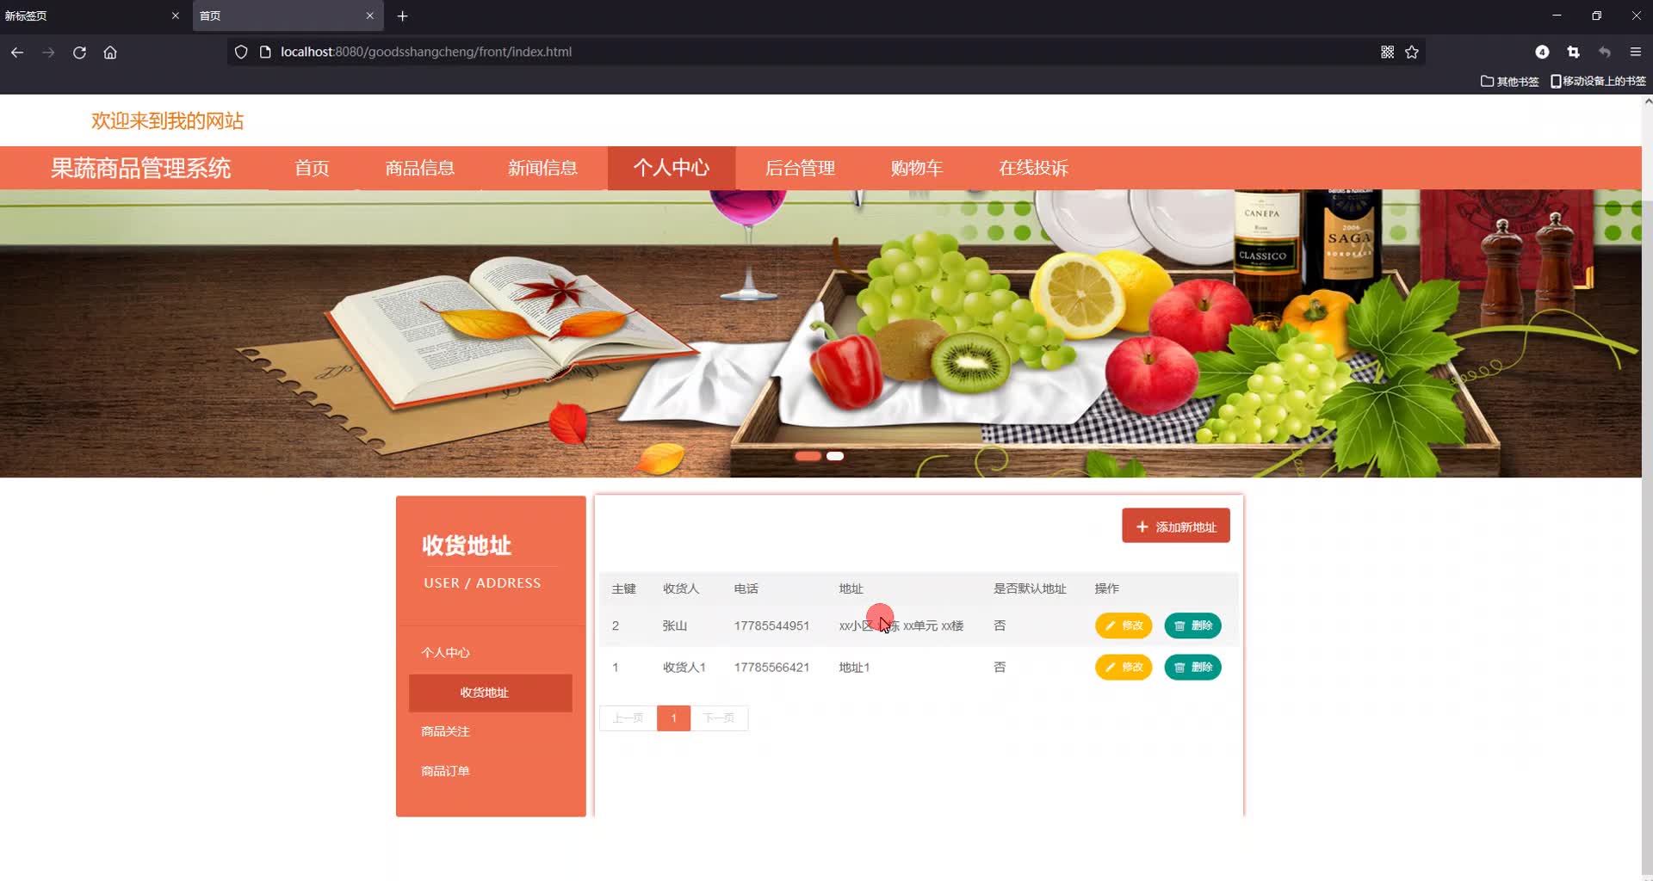The height and width of the screenshot is (881, 1653).
Task: Click the browser home icon
Action: pos(110,52)
